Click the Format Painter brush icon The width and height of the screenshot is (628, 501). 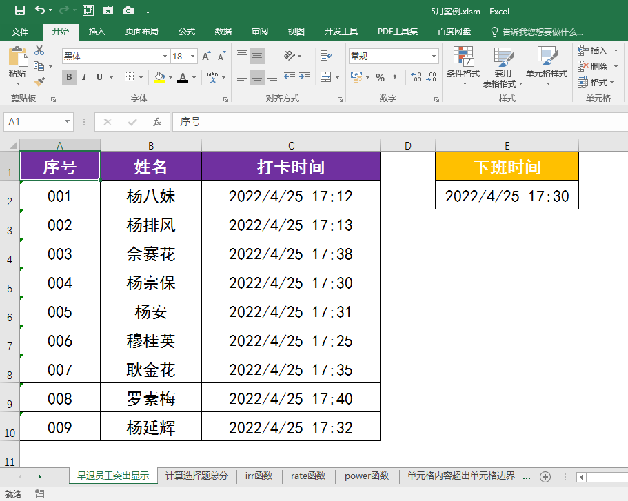pyautogui.click(x=39, y=82)
